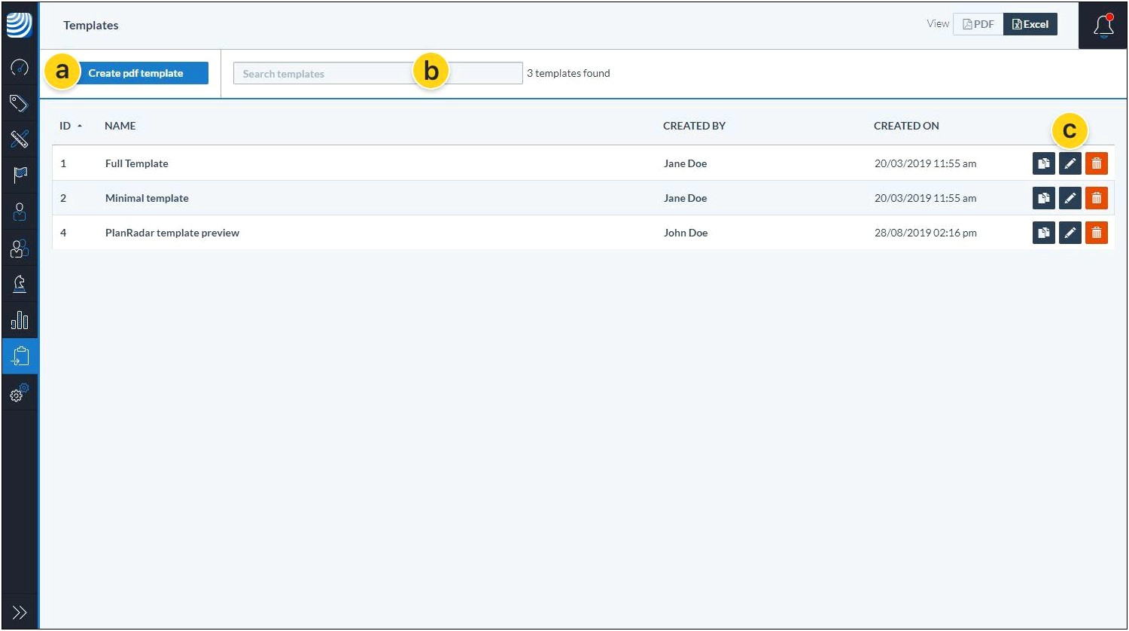Open the chess knight icon in the sidebar

(x=20, y=284)
